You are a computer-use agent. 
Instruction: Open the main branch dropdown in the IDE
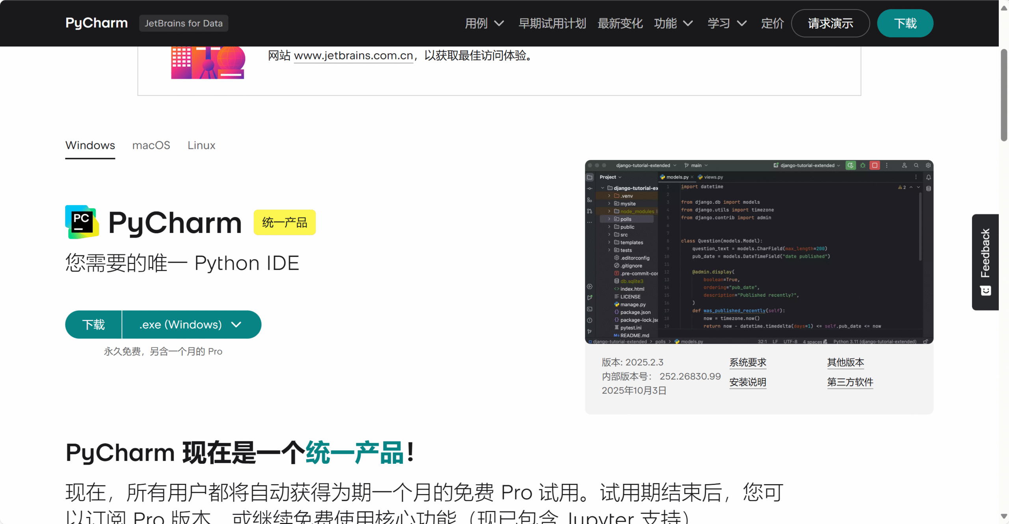[x=696, y=165]
